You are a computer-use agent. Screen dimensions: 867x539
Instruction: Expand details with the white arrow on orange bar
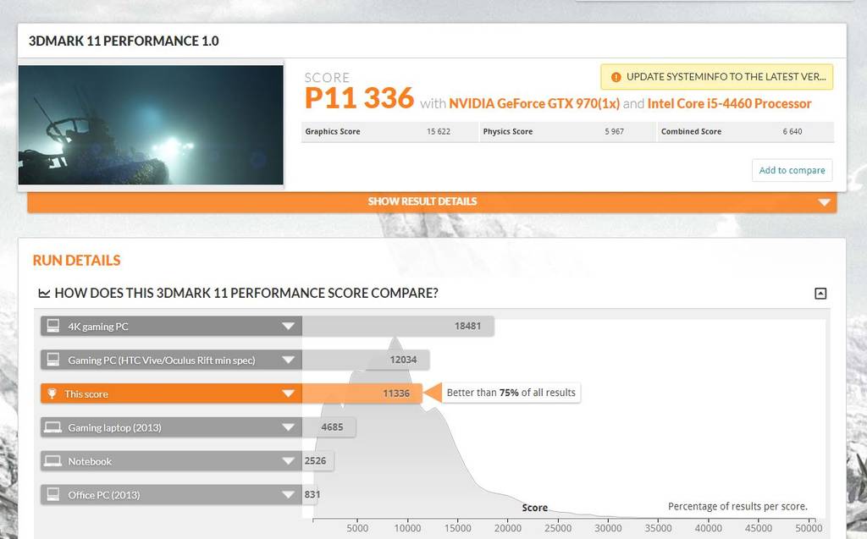(824, 202)
